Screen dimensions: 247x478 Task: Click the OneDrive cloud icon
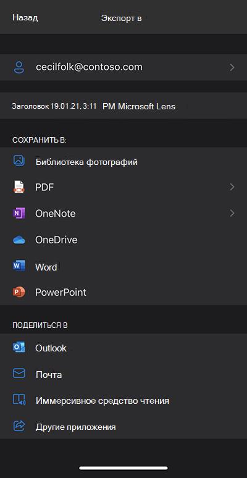tap(19, 240)
